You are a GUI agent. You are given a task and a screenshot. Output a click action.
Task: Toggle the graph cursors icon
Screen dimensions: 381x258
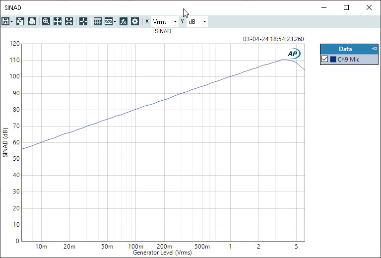83,21
